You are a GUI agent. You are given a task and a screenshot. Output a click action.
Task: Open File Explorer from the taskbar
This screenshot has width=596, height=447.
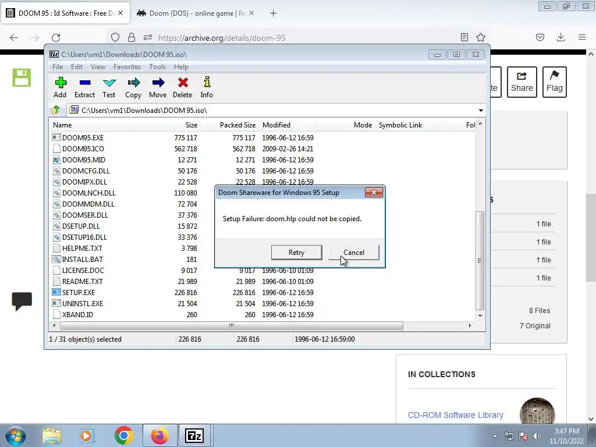[52, 436]
